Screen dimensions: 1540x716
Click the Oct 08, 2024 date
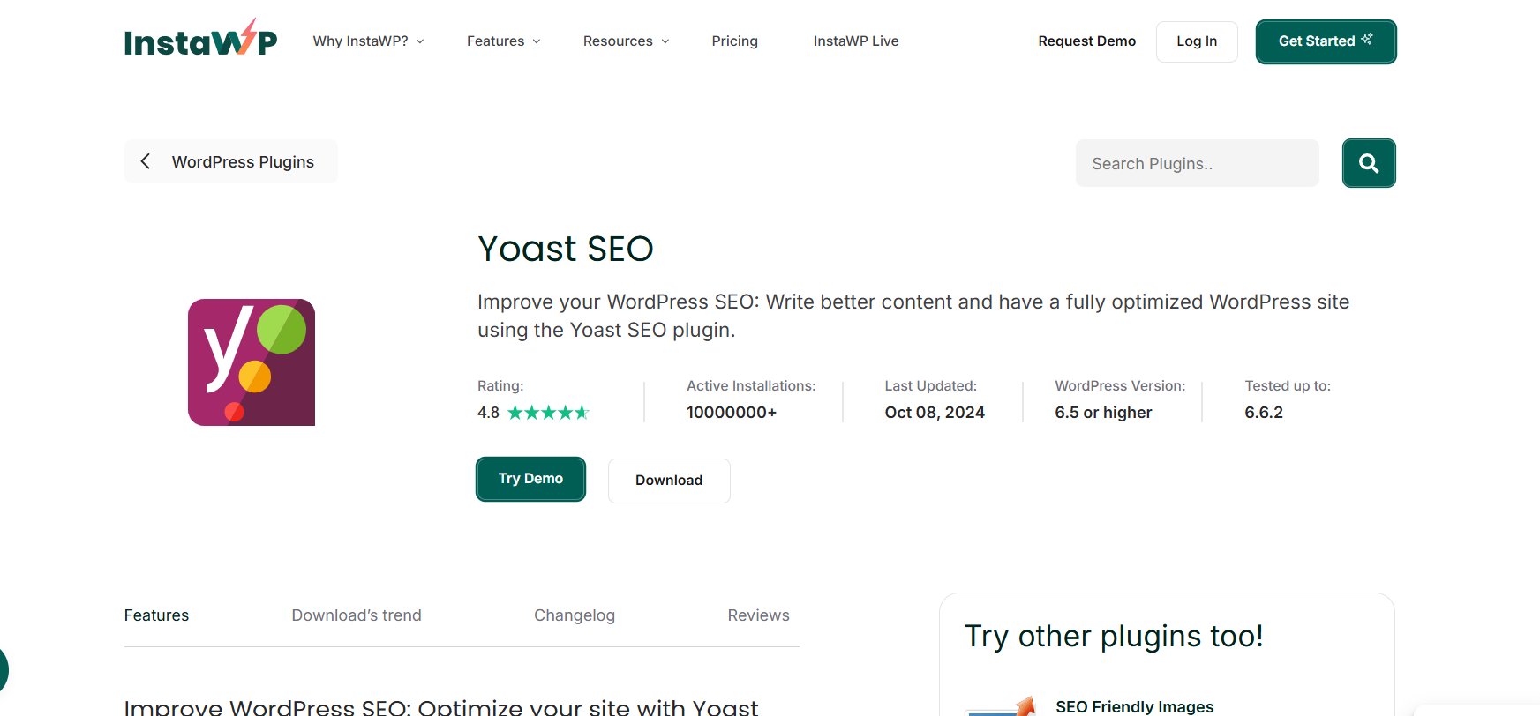click(935, 413)
